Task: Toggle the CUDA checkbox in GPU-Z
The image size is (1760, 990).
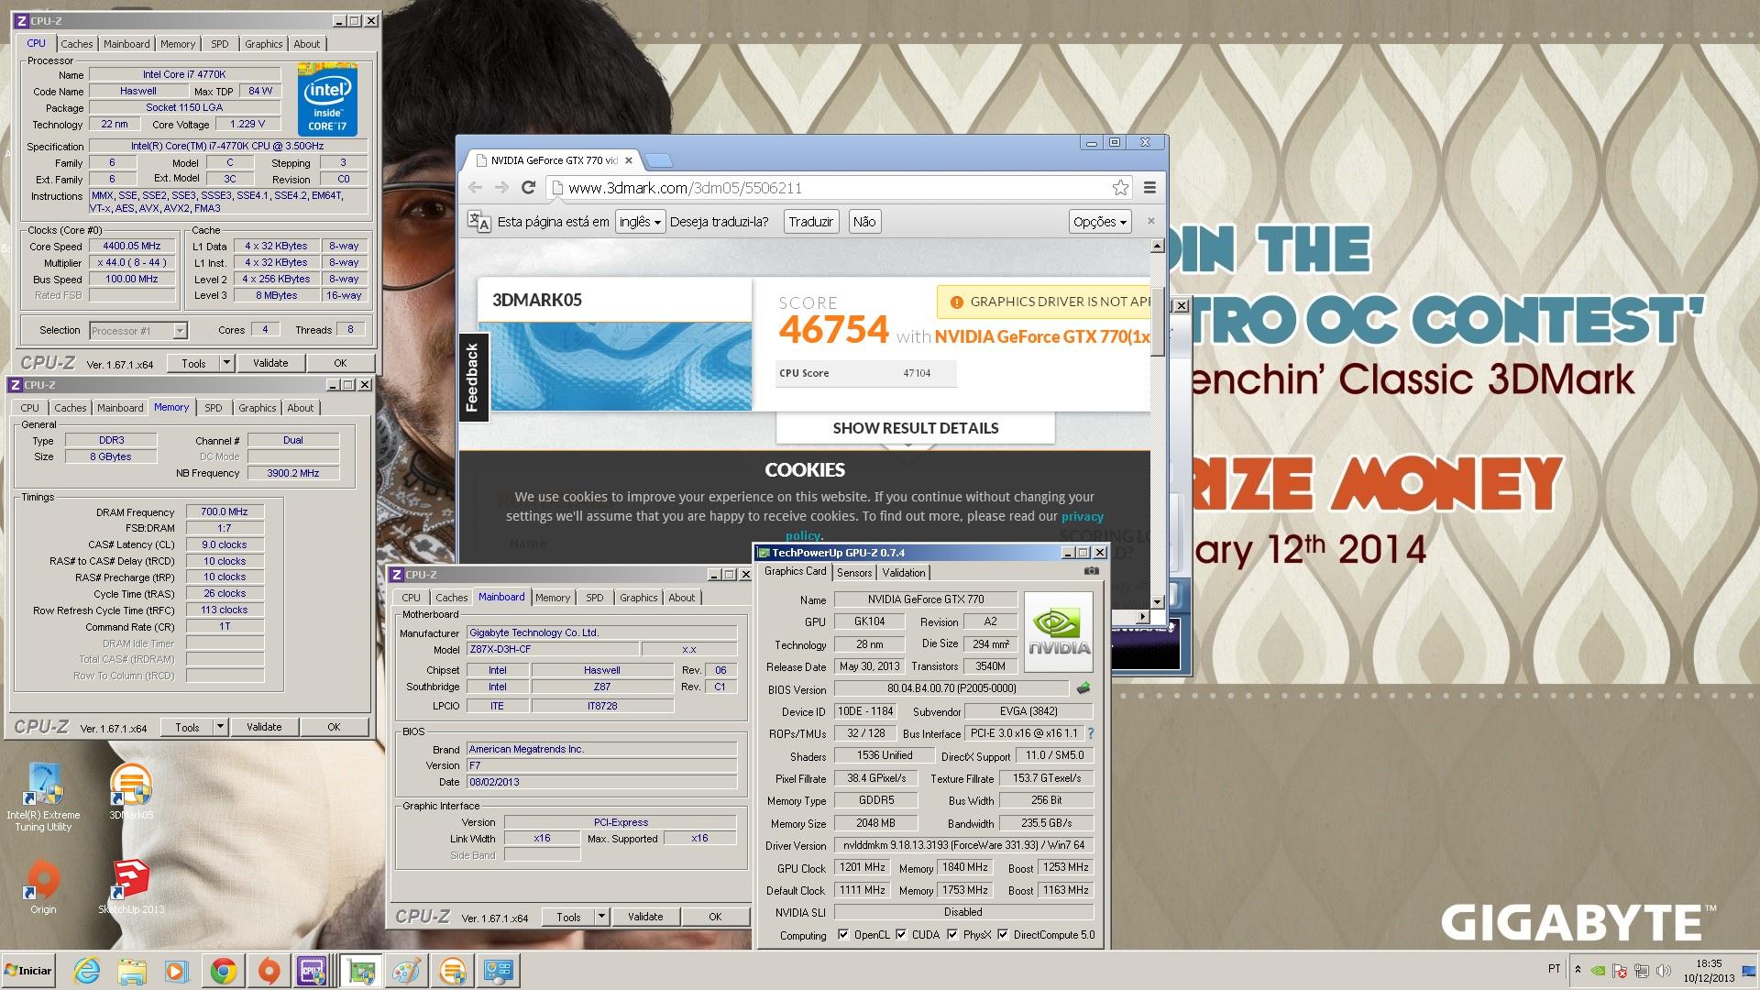Action: point(902,934)
